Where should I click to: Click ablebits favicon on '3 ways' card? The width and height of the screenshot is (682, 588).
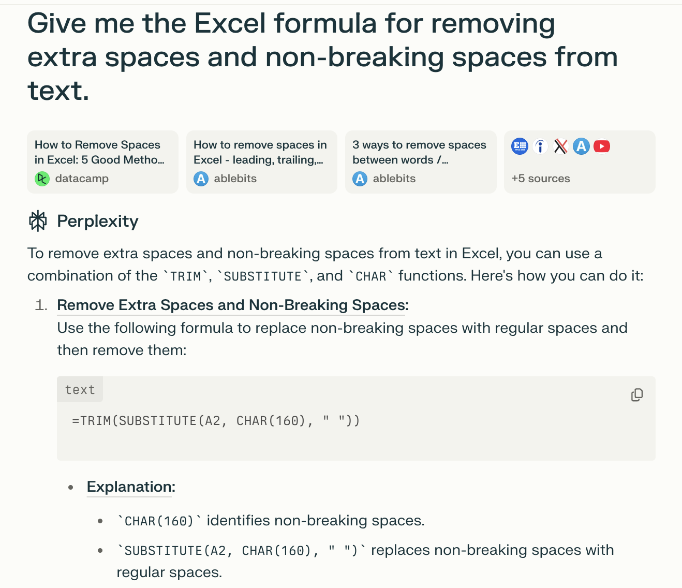tap(360, 179)
